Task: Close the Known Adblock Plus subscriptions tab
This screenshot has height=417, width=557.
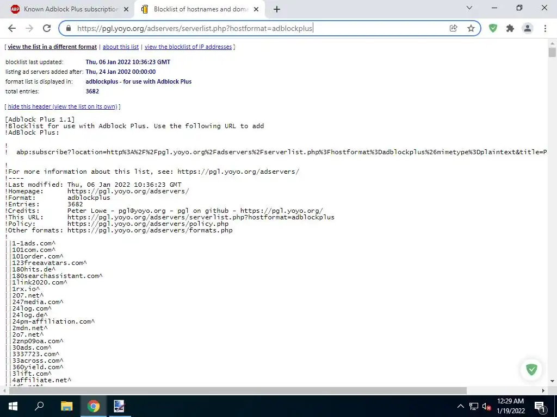Action: click(126, 10)
